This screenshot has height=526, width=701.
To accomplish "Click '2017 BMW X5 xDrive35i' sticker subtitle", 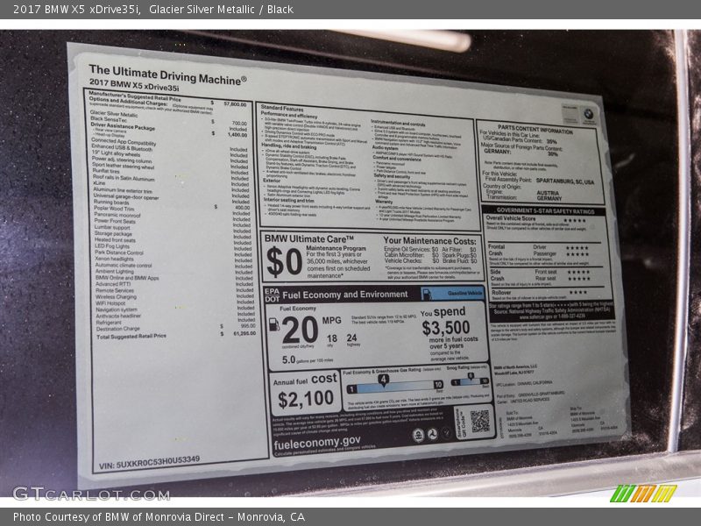I will coord(134,84).
